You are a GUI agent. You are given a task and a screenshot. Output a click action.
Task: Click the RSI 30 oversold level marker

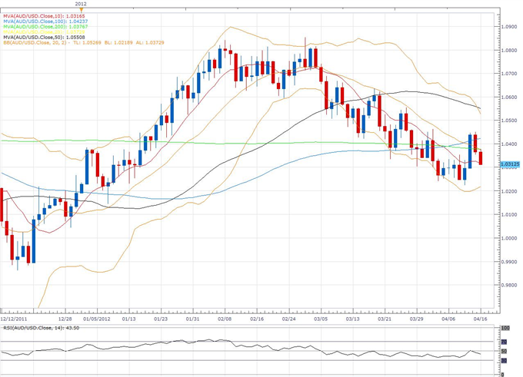(x=505, y=360)
